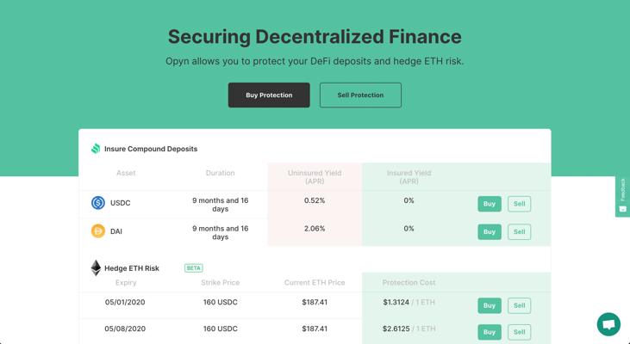Sell protection for DAI deposits

(519, 231)
